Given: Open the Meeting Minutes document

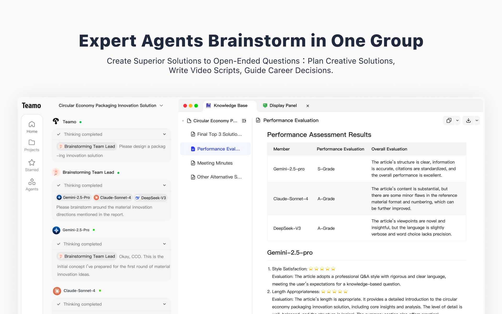Looking at the screenshot, I should (215, 163).
